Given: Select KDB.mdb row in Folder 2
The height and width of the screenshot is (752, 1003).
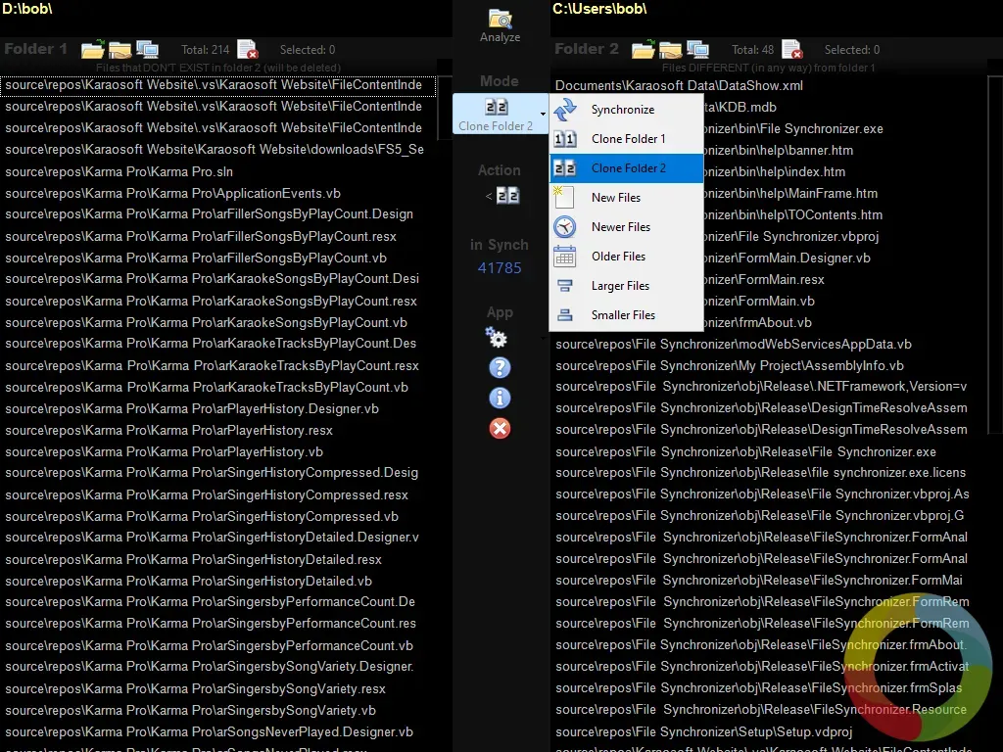Looking at the screenshot, I should coord(844,108).
